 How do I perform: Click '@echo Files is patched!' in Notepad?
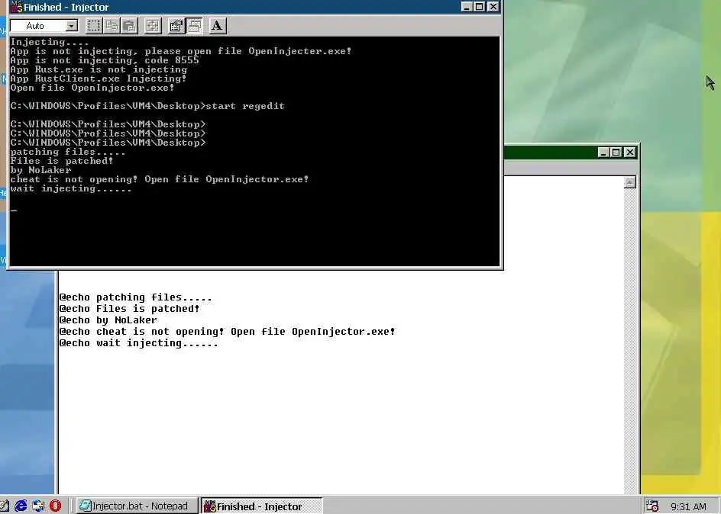[x=130, y=309]
